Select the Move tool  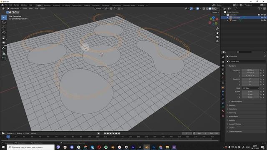(4, 28)
